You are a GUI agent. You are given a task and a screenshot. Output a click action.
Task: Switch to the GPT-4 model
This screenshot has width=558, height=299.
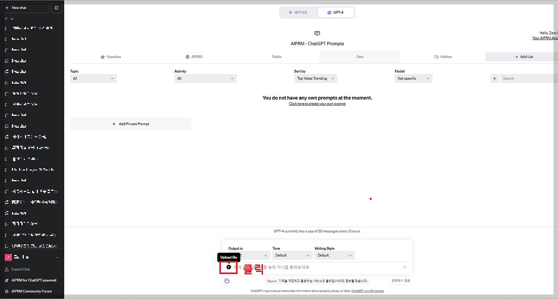(x=336, y=13)
